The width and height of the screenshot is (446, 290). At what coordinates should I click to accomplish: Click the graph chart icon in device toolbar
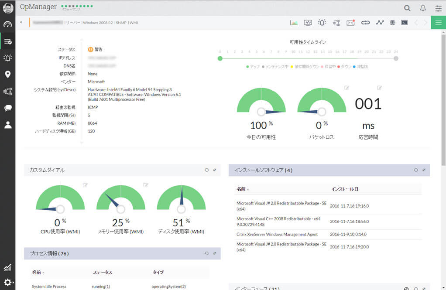[294, 23]
